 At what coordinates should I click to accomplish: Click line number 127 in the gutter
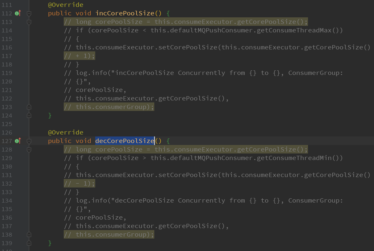pyautogui.click(x=7, y=141)
